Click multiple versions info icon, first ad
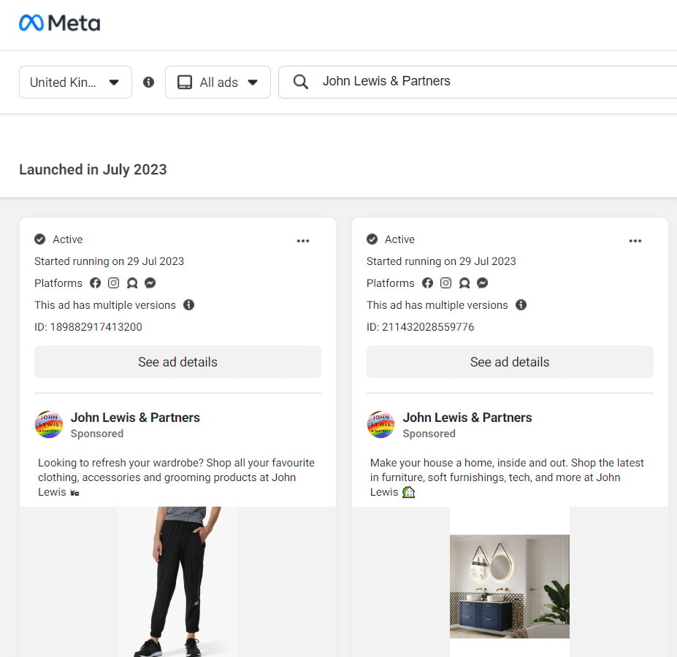Viewport: 677px width, 657px height. 188,305
